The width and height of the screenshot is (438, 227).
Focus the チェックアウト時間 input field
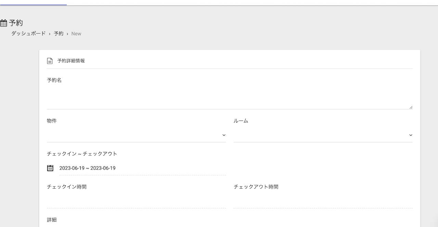click(323, 201)
